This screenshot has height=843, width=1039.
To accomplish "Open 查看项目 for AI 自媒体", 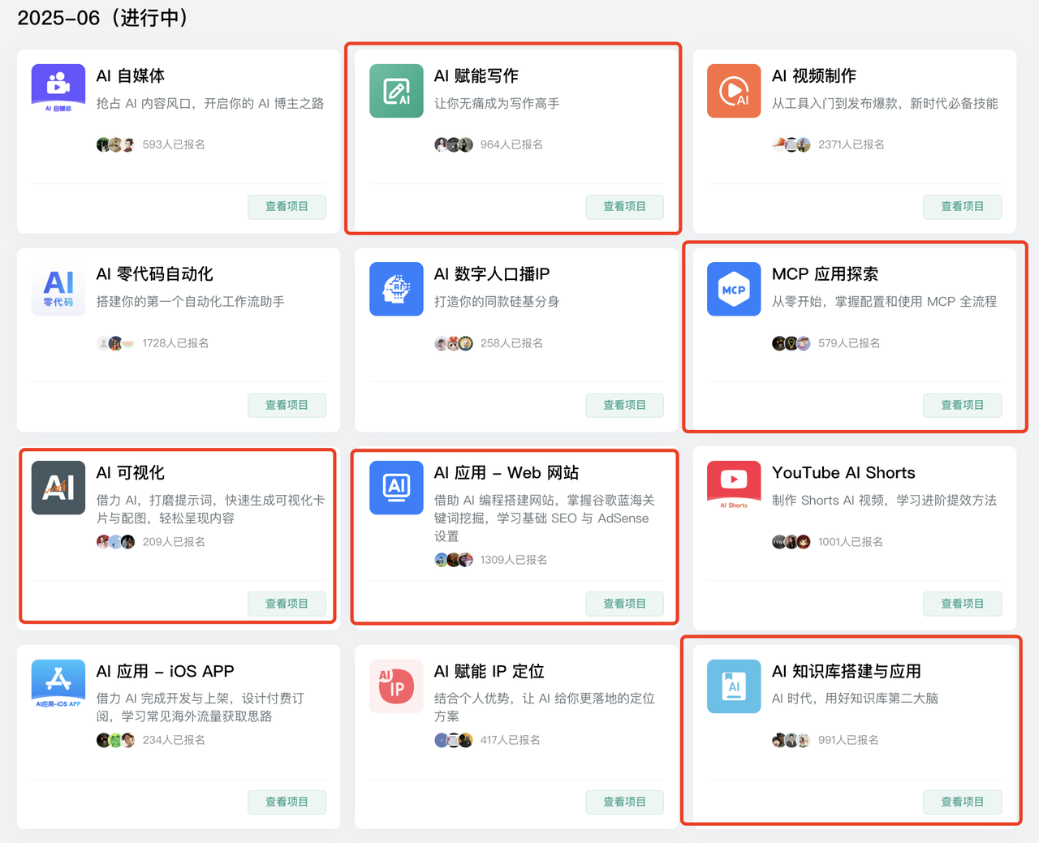I will point(287,207).
